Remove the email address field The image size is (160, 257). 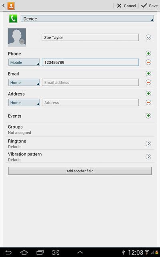pos(148,82)
